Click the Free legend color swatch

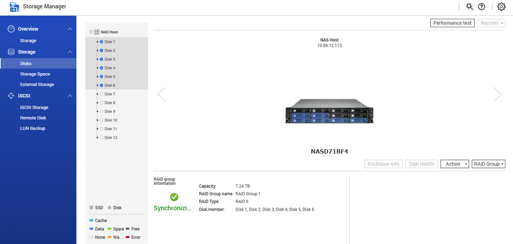[x=128, y=229]
